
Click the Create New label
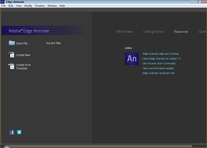[23, 55]
